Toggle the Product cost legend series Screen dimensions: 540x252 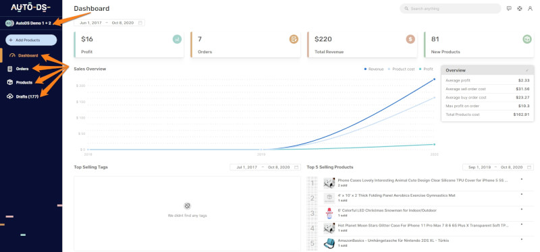tap(401, 69)
